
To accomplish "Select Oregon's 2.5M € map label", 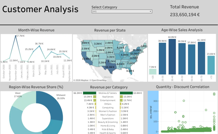I will tap(86, 49).
